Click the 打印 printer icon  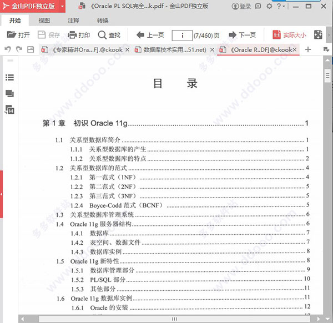click(72, 35)
